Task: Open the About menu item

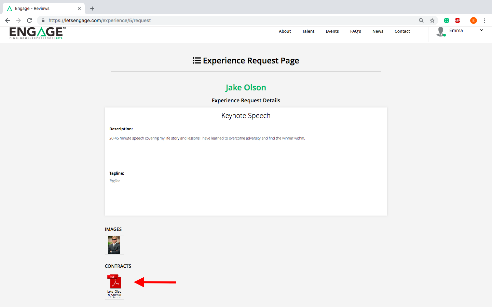Action: tap(285, 31)
